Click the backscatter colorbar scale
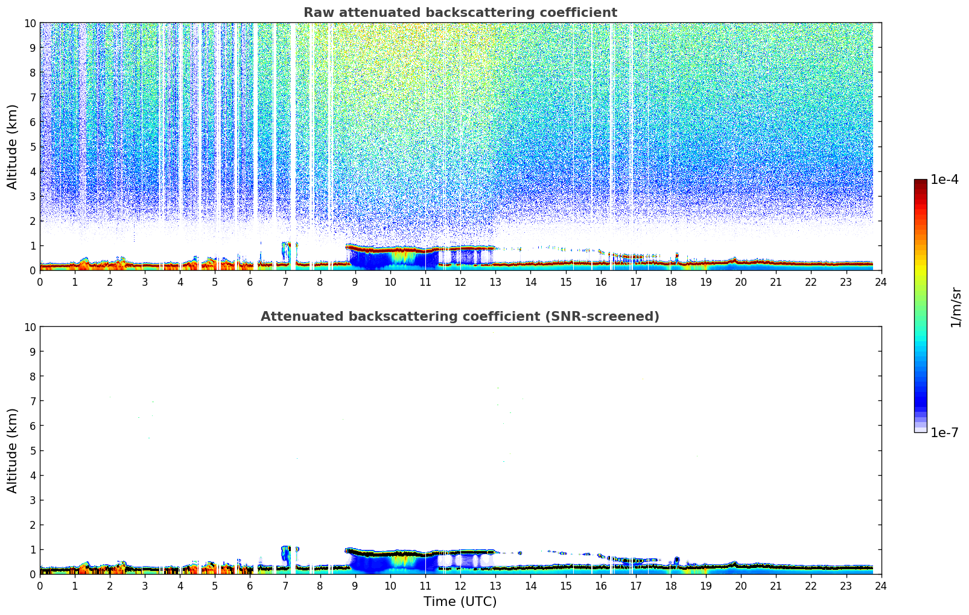Viewport: 969px width, 615px height. point(920,306)
